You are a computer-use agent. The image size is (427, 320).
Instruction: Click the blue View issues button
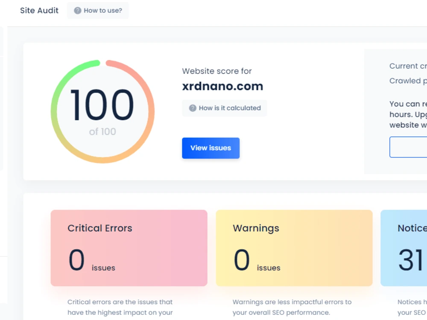[211, 148]
